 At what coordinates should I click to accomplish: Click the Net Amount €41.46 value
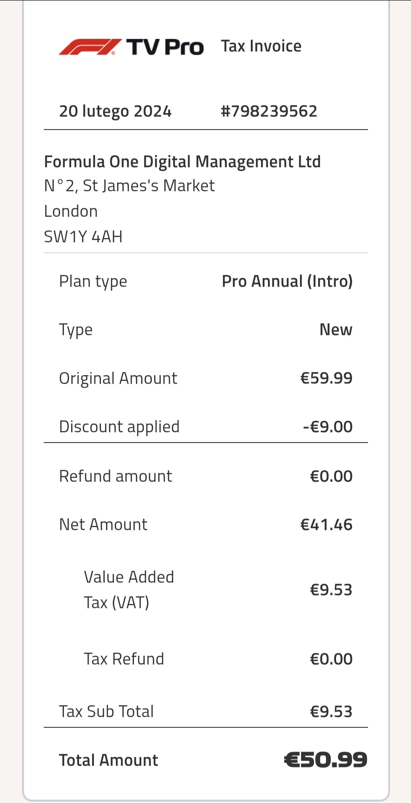[326, 525]
